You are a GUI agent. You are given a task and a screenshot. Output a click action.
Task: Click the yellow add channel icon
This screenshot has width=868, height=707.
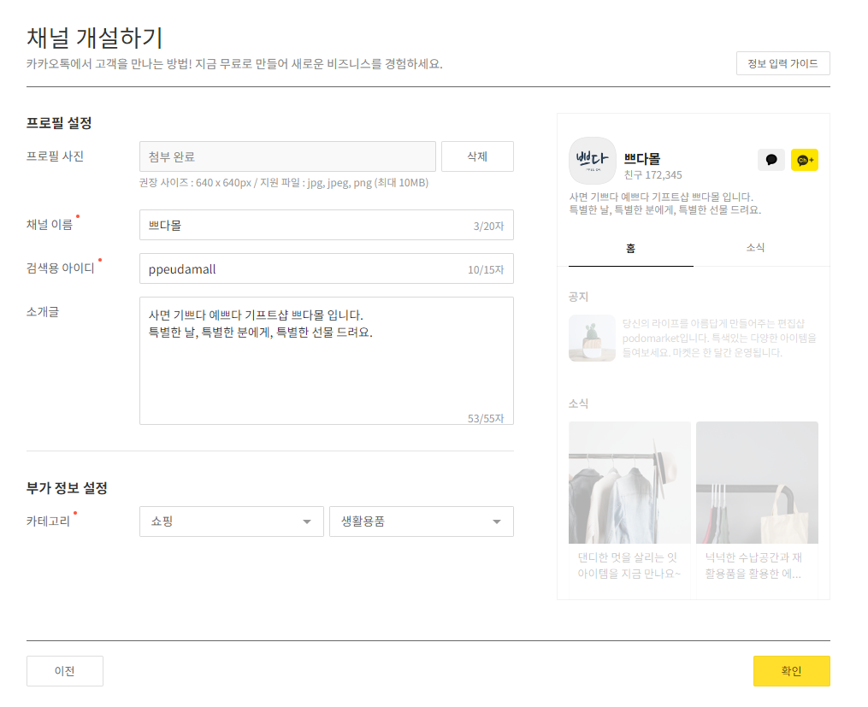tap(805, 160)
